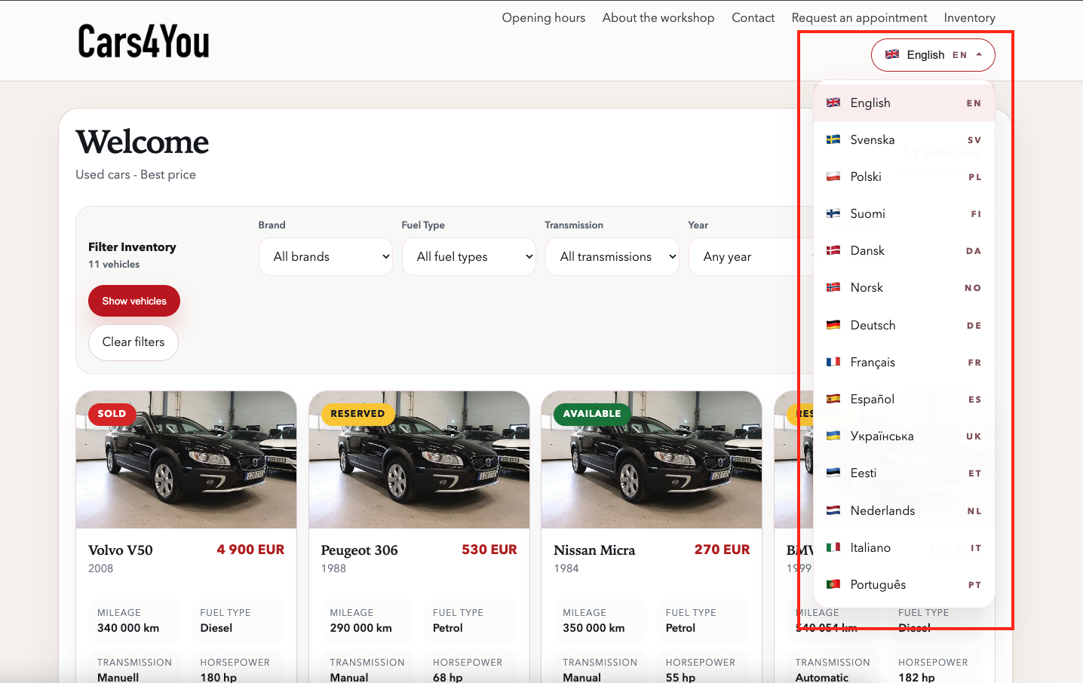Collapse the English language selector button
The width and height of the screenshot is (1083, 683).
[933, 55]
